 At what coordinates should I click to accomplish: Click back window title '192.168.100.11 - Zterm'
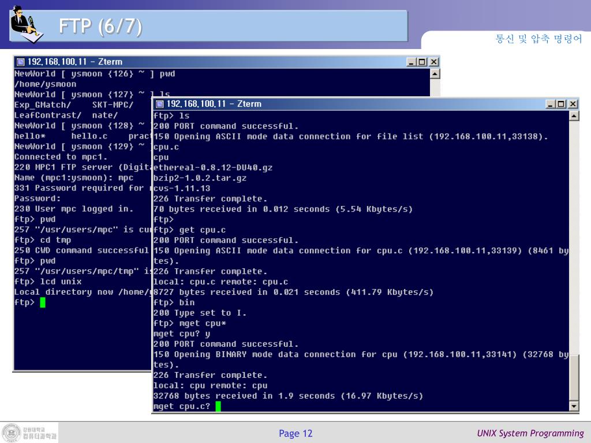[x=74, y=62]
